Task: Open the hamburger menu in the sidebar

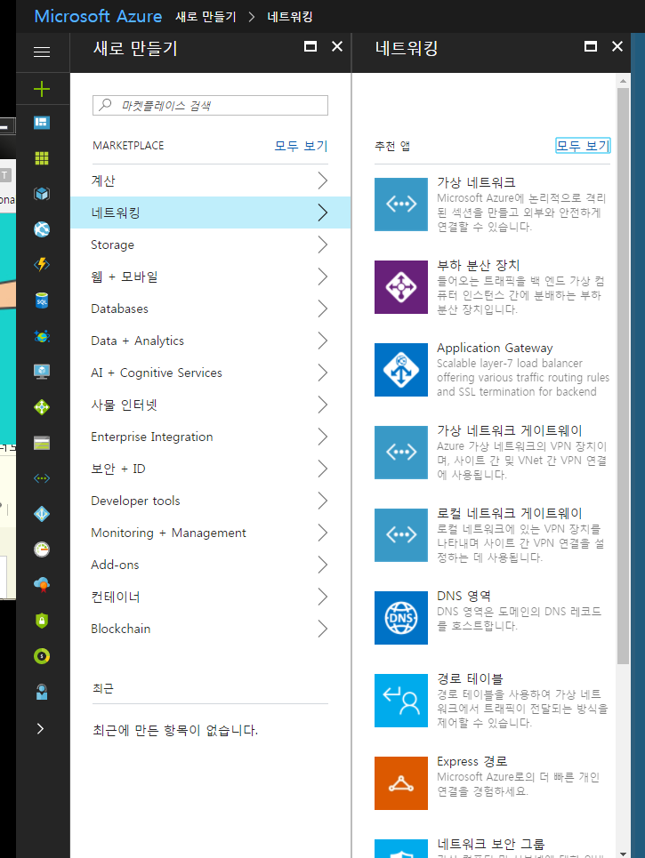Action: 42,52
